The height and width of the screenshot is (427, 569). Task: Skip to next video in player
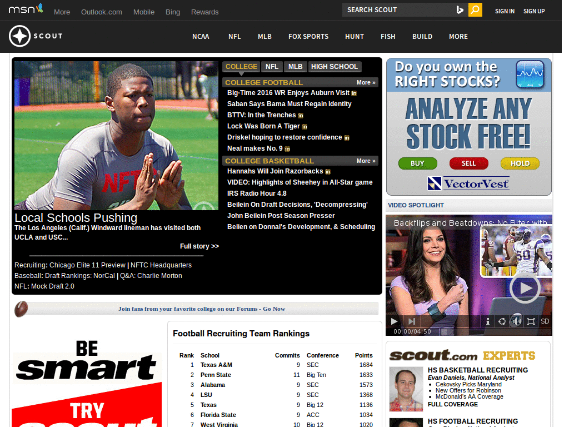tap(412, 321)
